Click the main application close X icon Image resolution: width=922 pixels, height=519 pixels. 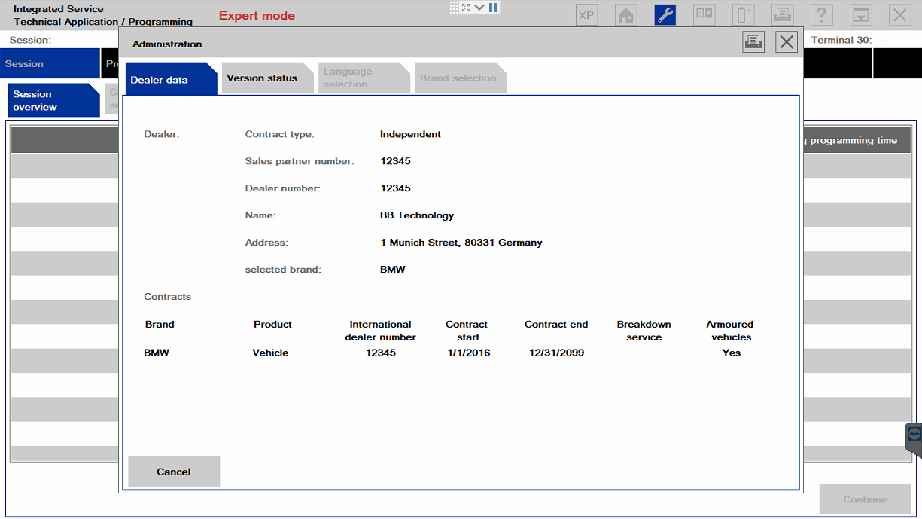point(900,15)
